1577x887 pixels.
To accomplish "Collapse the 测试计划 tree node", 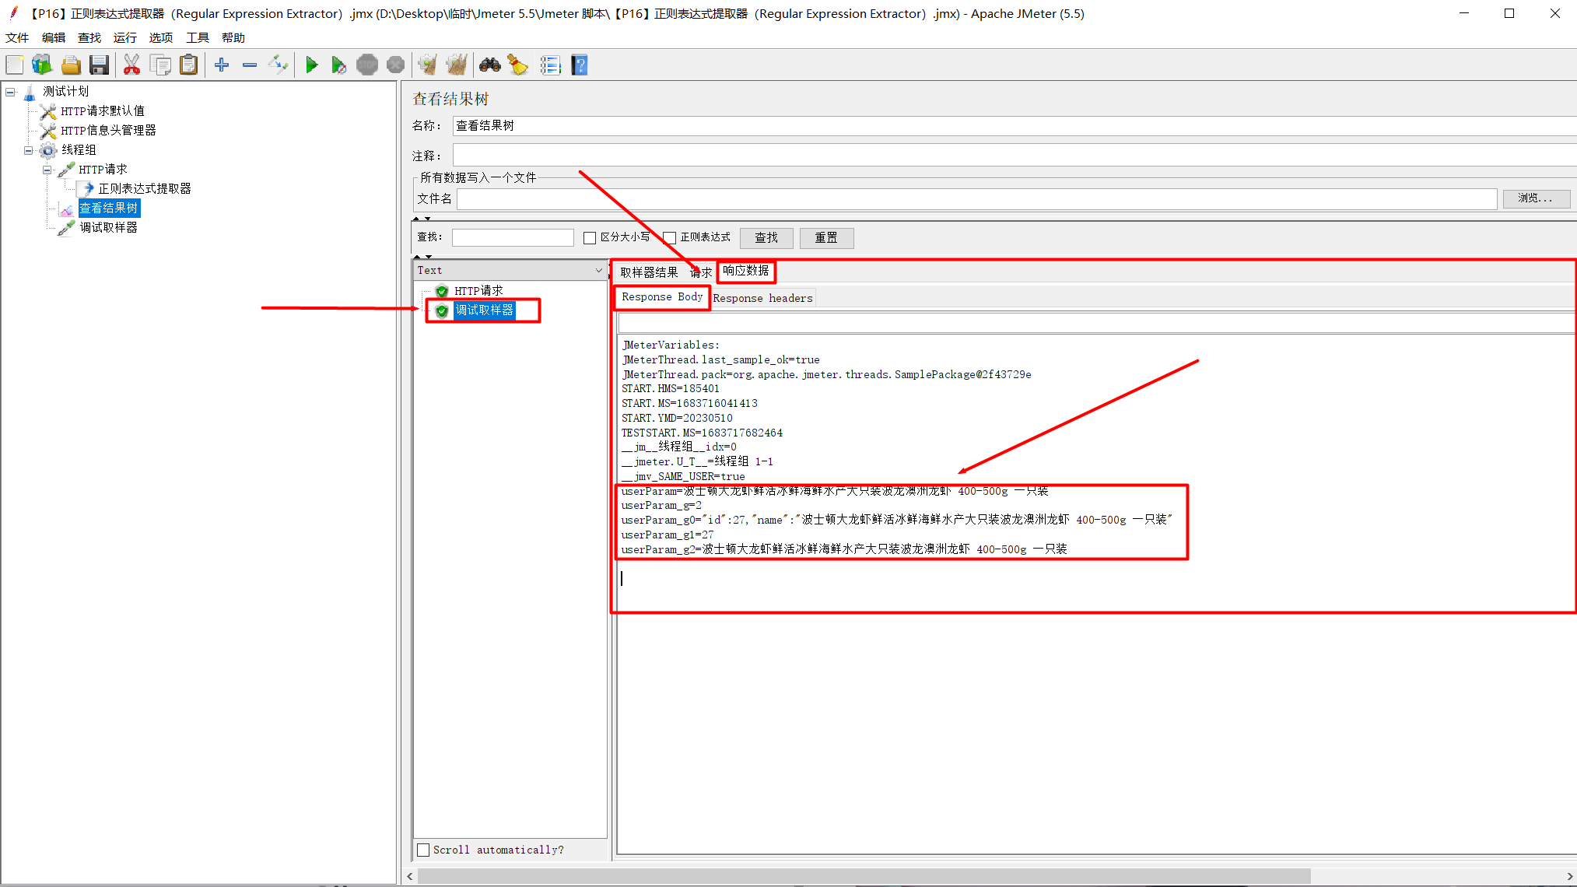I will coord(11,92).
